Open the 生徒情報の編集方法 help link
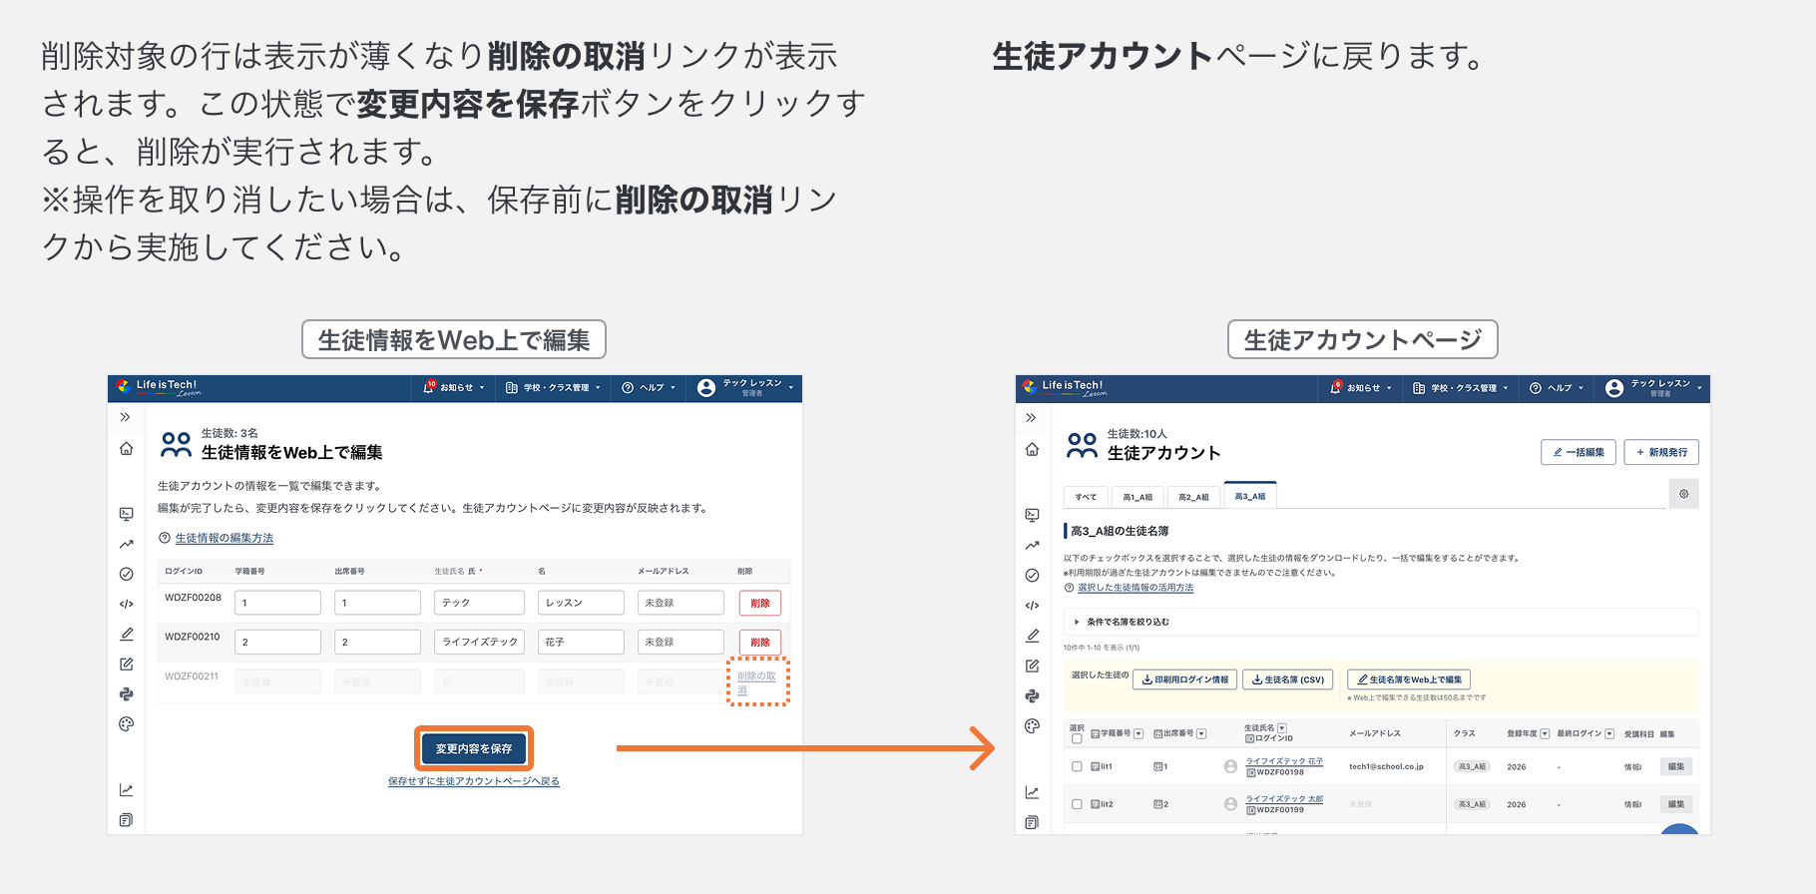Screen dimensions: 1816x894 (225, 538)
